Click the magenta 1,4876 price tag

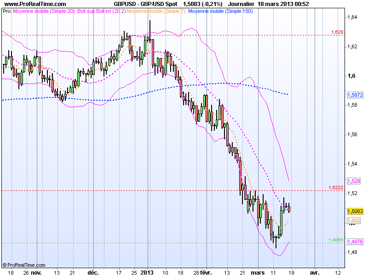pos(355,241)
